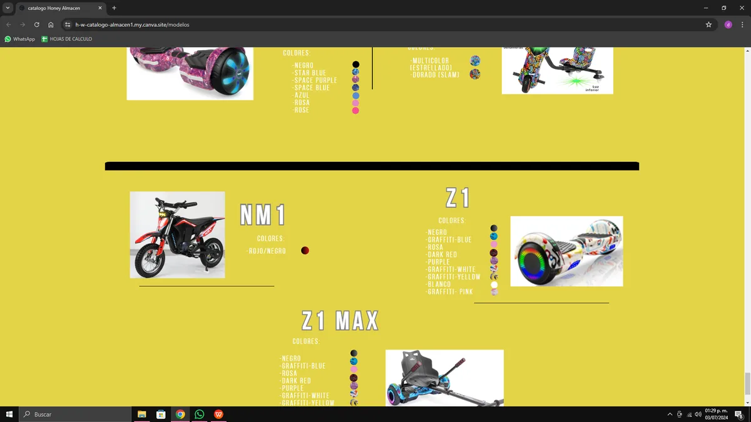Screen dimensions: 751x422
Task: Click the NM1 red motorcycle image
Action: (x=177, y=234)
